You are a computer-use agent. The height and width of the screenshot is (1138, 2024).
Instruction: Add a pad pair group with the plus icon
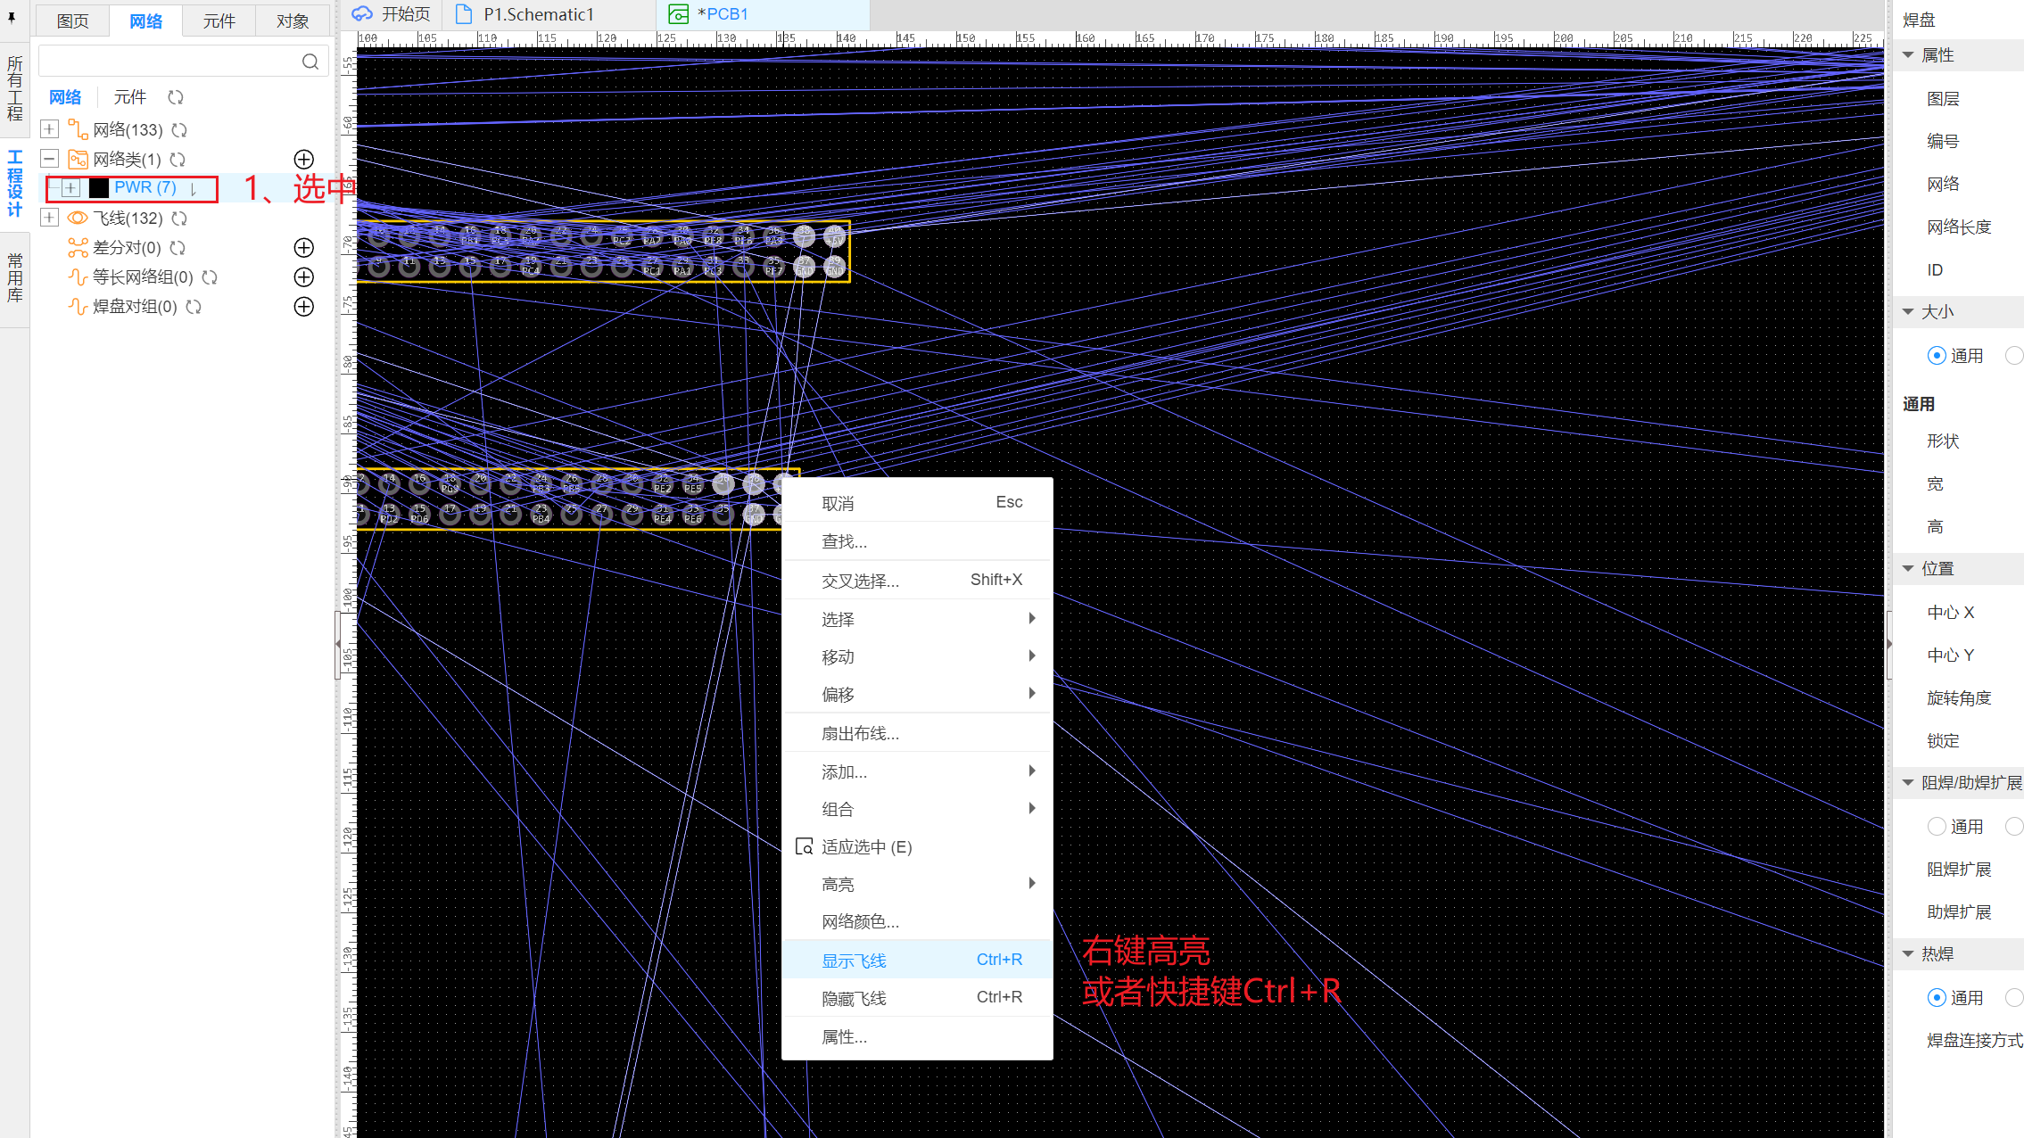click(x=303, y=307)
